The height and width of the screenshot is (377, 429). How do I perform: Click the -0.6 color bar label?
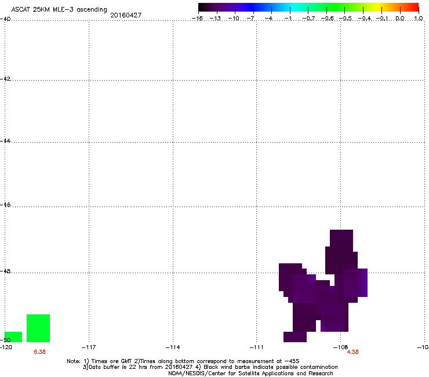click(x=327, y=19)
